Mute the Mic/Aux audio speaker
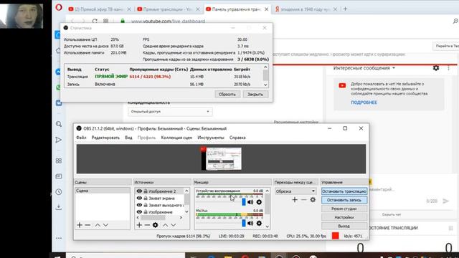Image resolution: width=459 pixels, height=258 pixels. [x=250, y=223]
